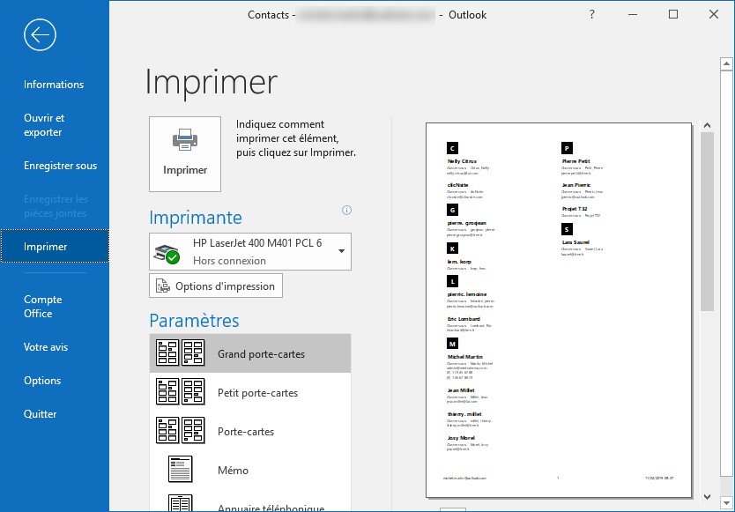Open Outlook Options from sidebar
The height and width of the screenshot is (512, 735).
[42, 381]
